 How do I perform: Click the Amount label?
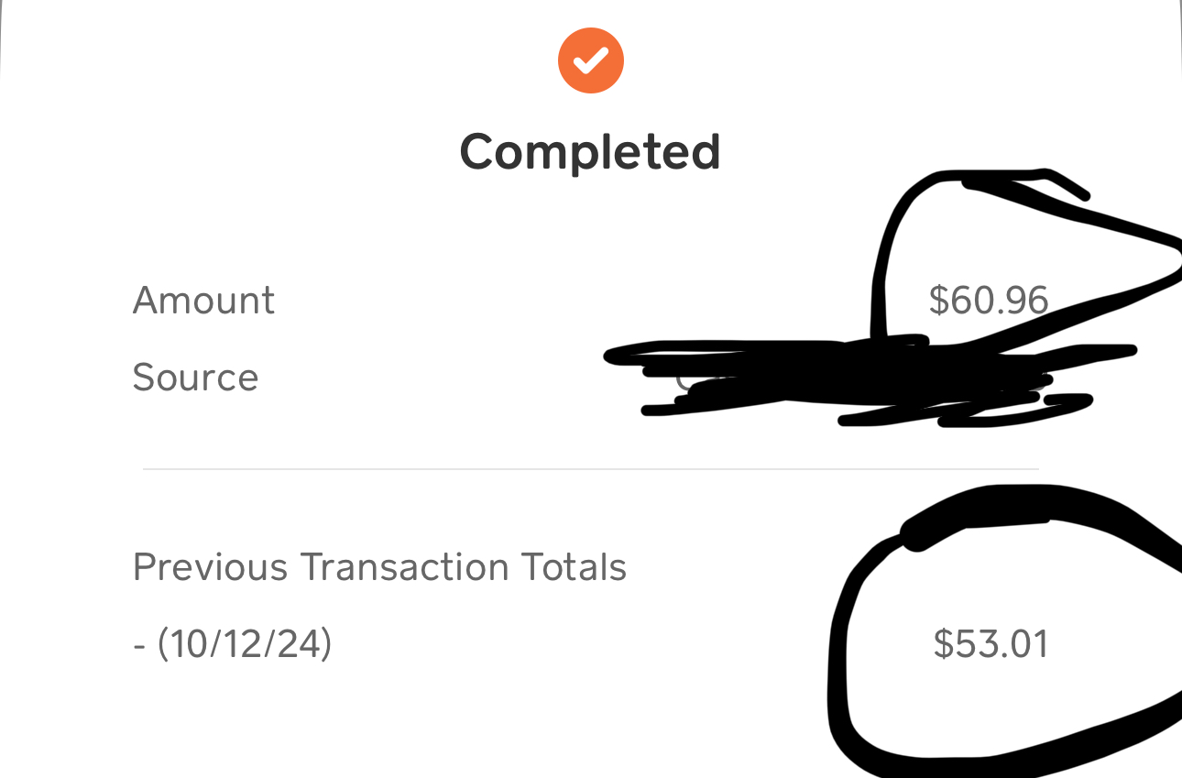pyautogui.click(x=203, y=301)
